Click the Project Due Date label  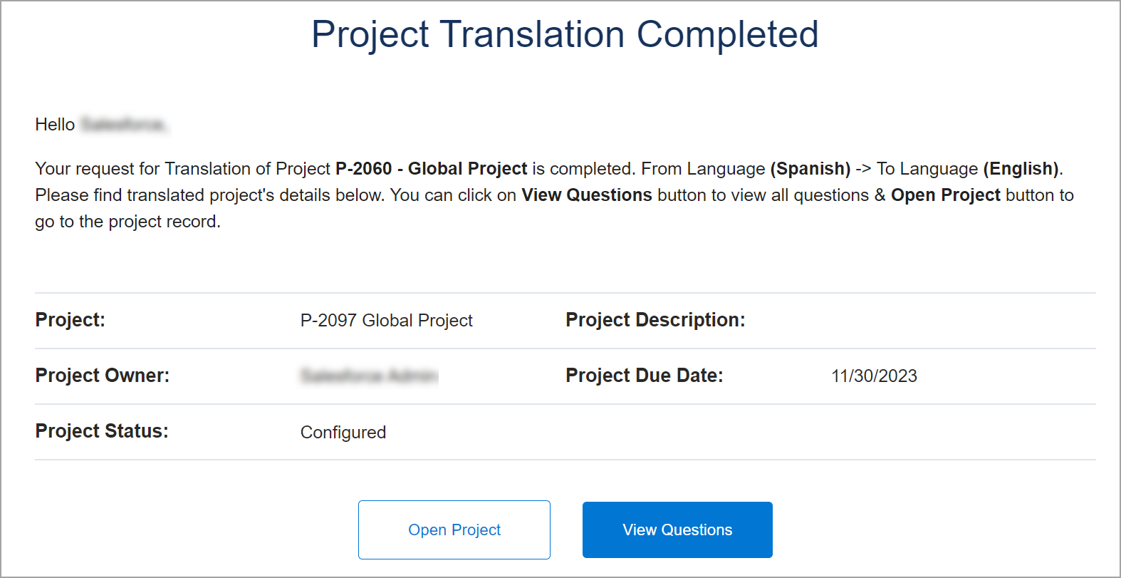pos(645,376)
